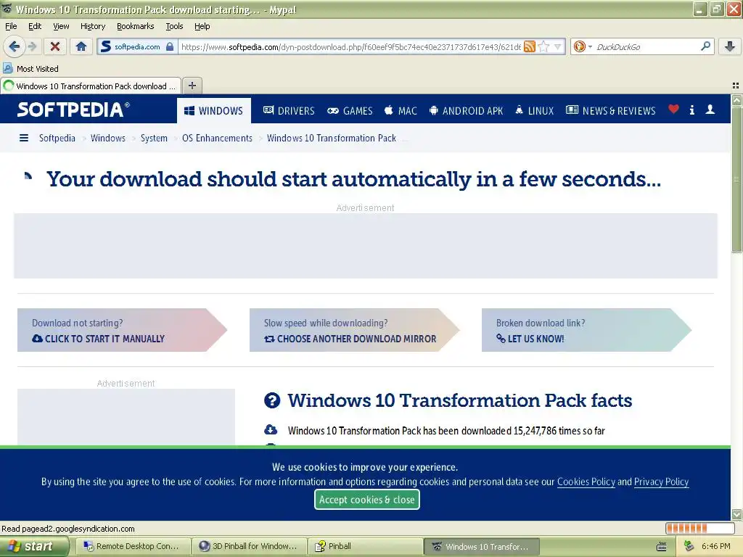
Task: Click the system tray clock 6:46 PM
Action: [715, 546]
